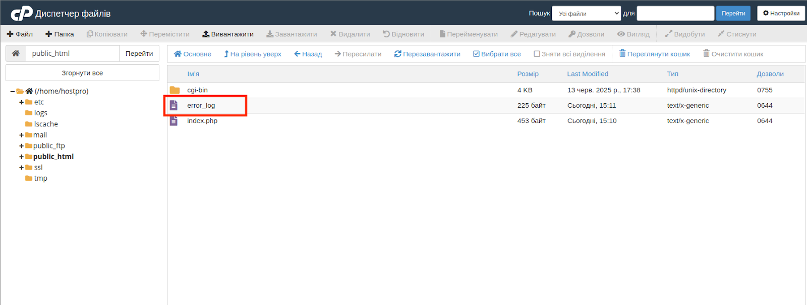The width and height of the screenshot is (807, 305).
Task: Click Перезавантажити to reload files
Action: [x=427, y=54]
